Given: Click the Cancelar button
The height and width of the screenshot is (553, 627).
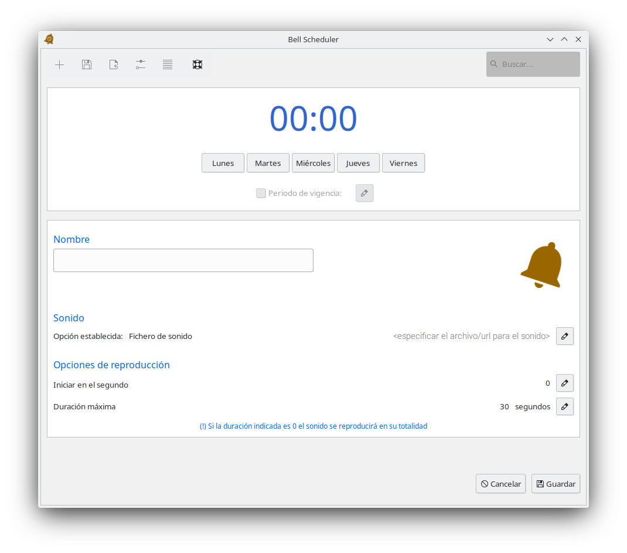Looking at the screenshot, I should pos(500,484).
